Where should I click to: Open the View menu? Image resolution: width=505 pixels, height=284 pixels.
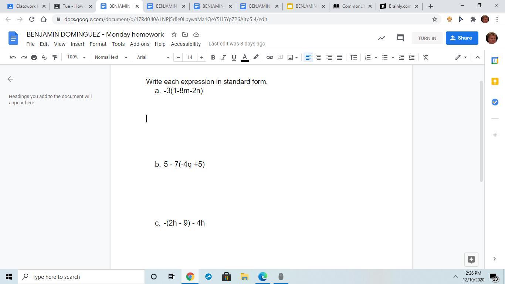(60, 44)
